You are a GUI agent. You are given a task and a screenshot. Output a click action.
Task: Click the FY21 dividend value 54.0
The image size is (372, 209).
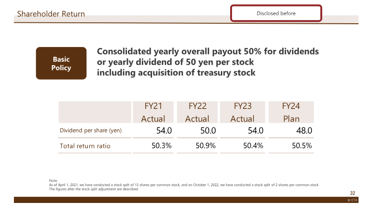click(x=164, y=131)
